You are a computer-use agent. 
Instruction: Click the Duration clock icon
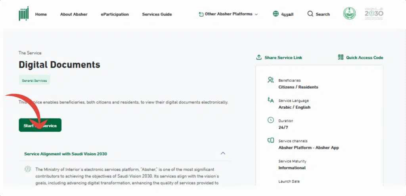tap(271, 120)
